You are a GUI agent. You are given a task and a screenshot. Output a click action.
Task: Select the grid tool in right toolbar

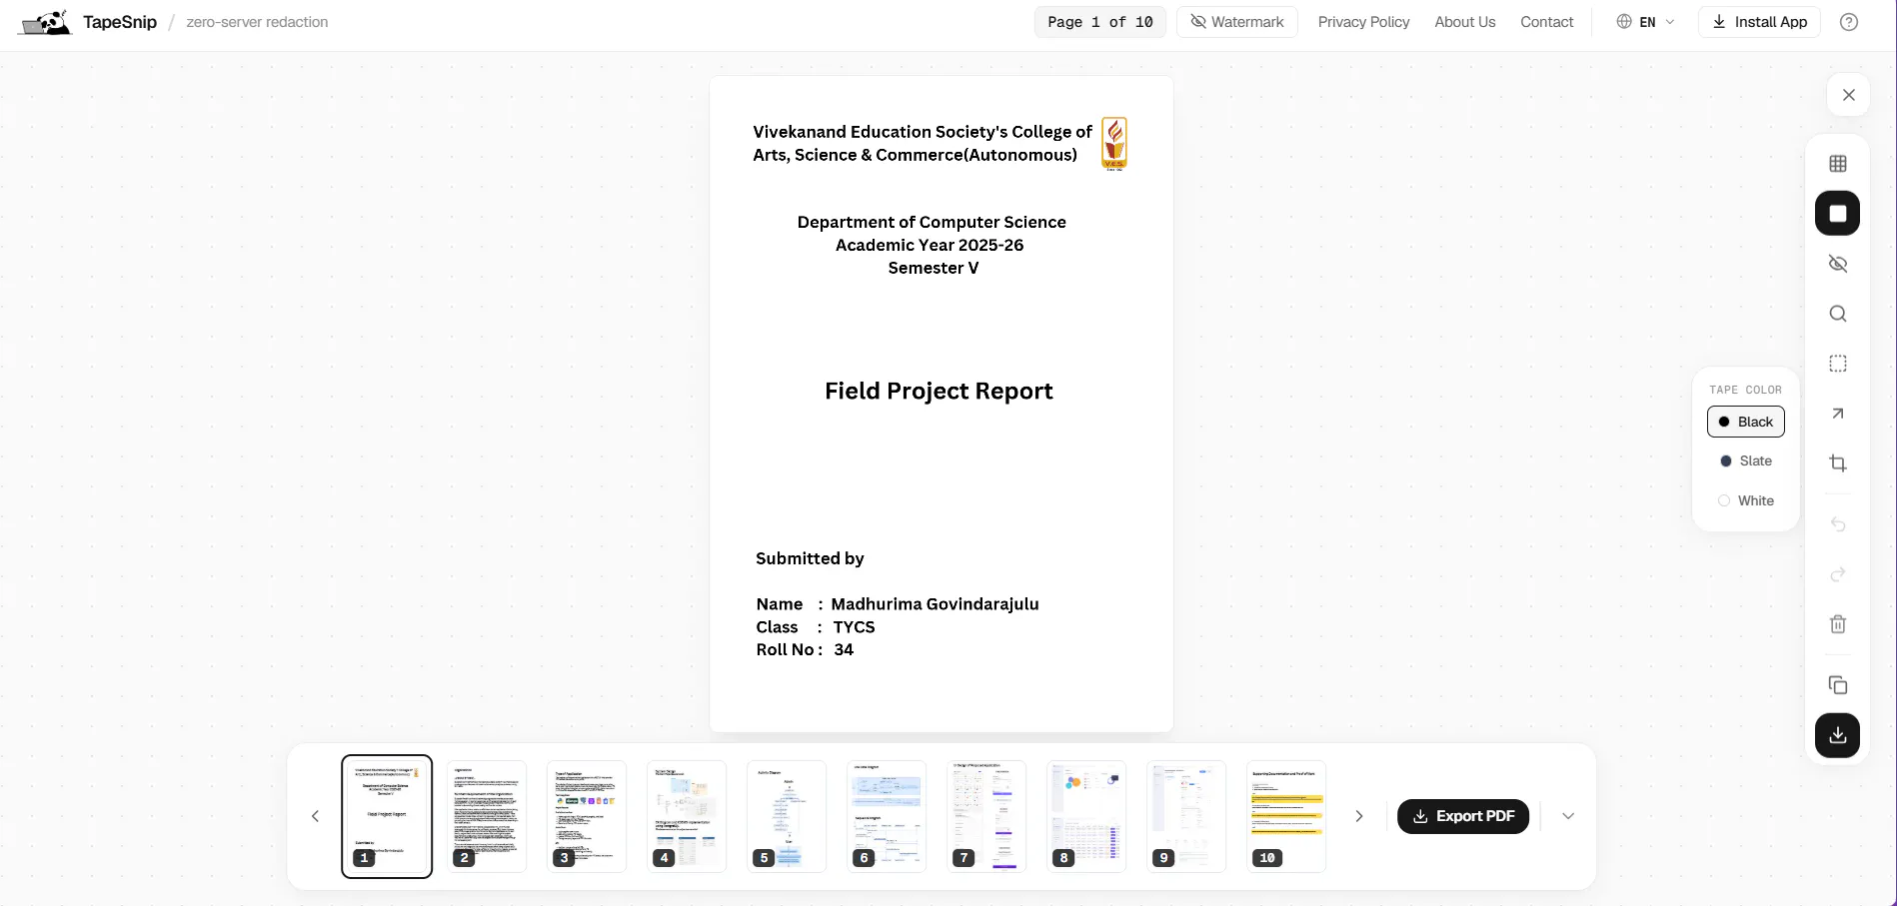pos(1838,164)
